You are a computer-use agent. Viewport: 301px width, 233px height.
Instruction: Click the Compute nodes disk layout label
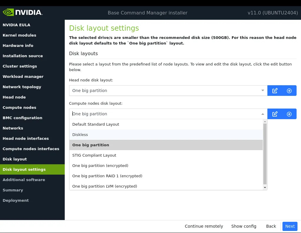pyautogui.click(x=96, y=103)
